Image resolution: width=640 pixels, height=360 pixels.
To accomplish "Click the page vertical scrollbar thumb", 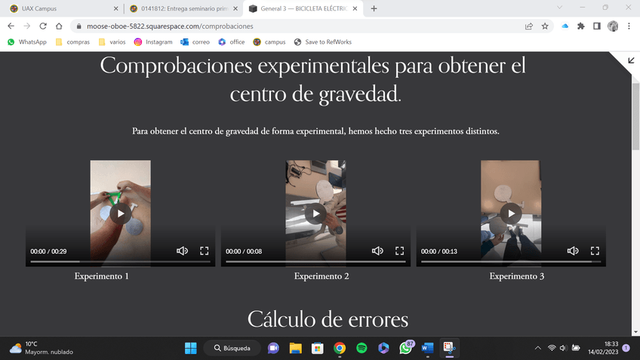I will (636, 116).
